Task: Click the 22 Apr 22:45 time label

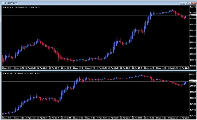Action: pos(42,68)
